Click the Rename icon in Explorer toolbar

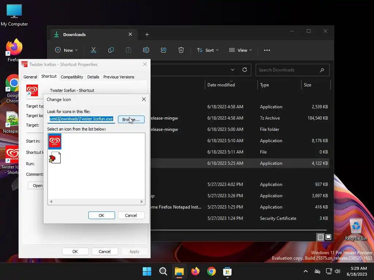[x=146, y=50]
